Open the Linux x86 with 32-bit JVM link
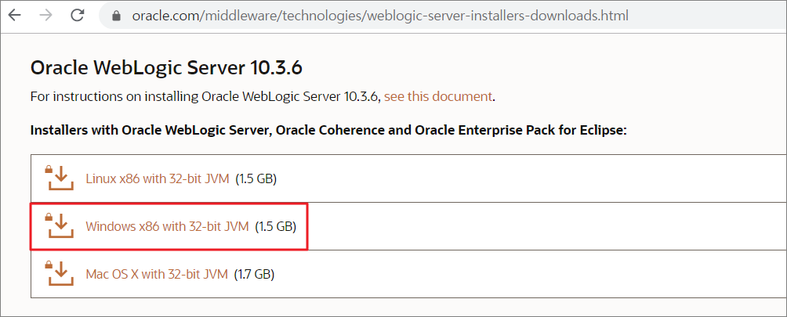 click(x=158, y=178)
